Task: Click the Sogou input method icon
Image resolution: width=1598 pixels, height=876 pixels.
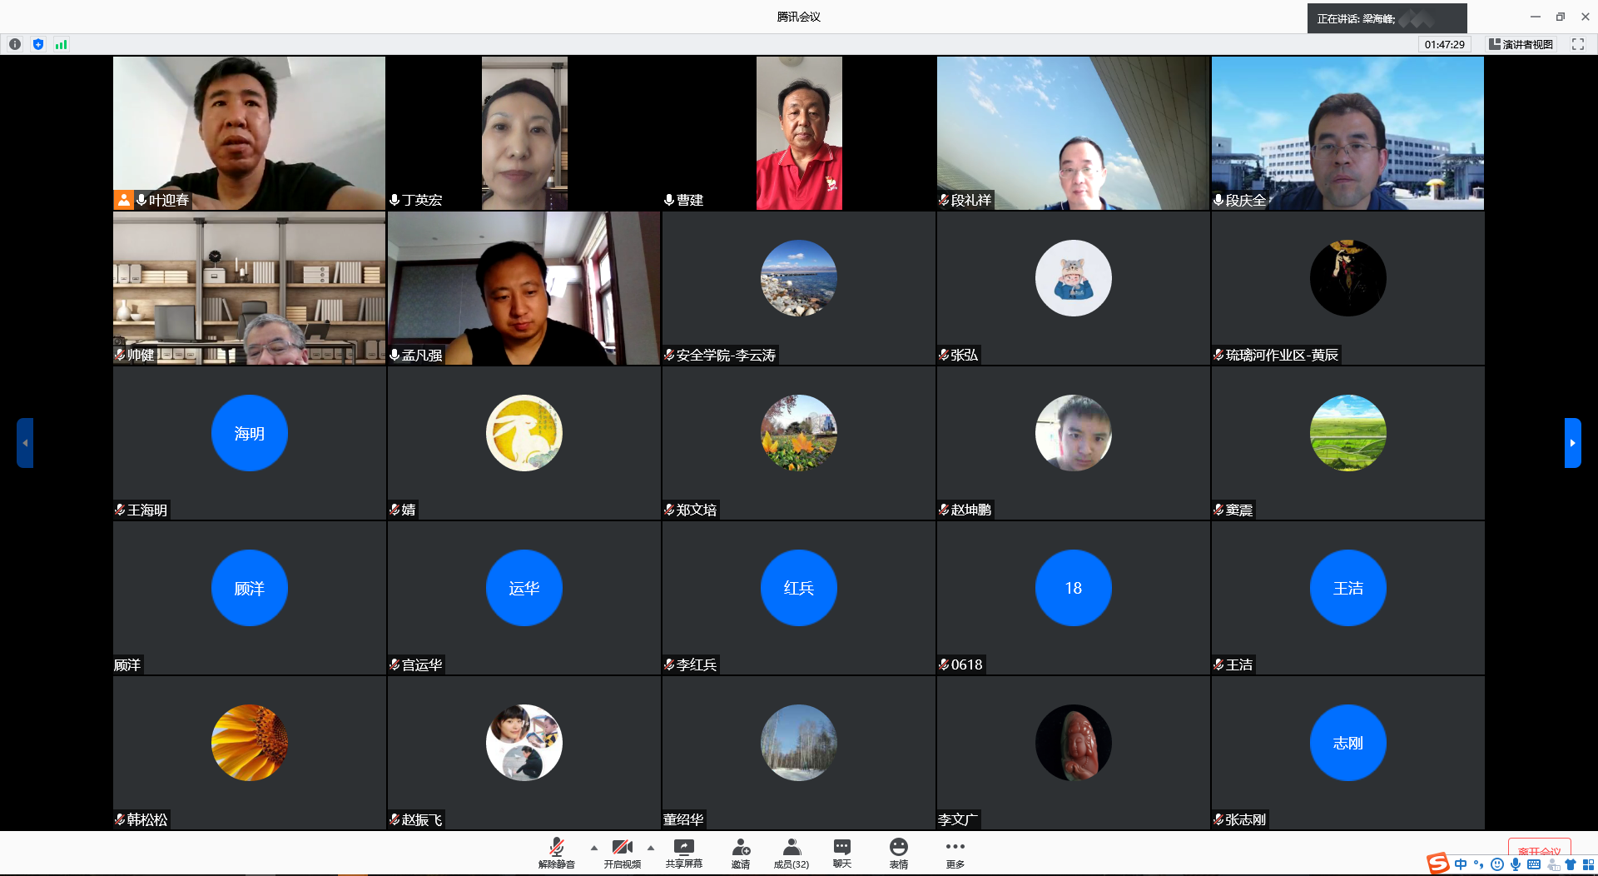Action: tap(1438, 864)
